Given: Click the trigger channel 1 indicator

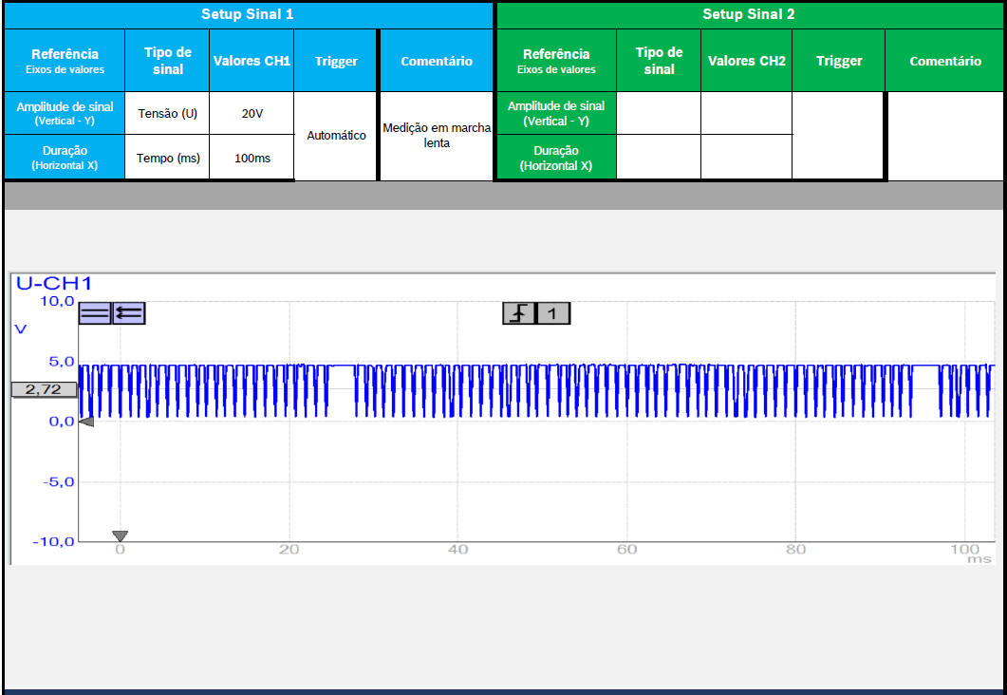Looking at the screenshot, I should point(553,313).
